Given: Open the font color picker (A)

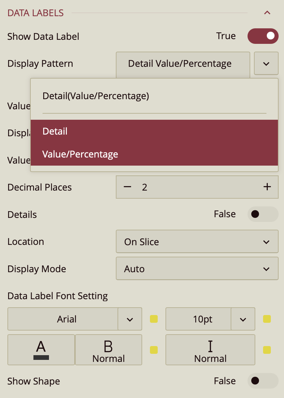Looking at the screenshot, I should (41, 350).
